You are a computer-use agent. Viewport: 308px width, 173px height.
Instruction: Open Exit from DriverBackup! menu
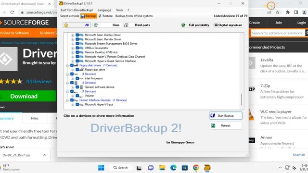(77, 10)
